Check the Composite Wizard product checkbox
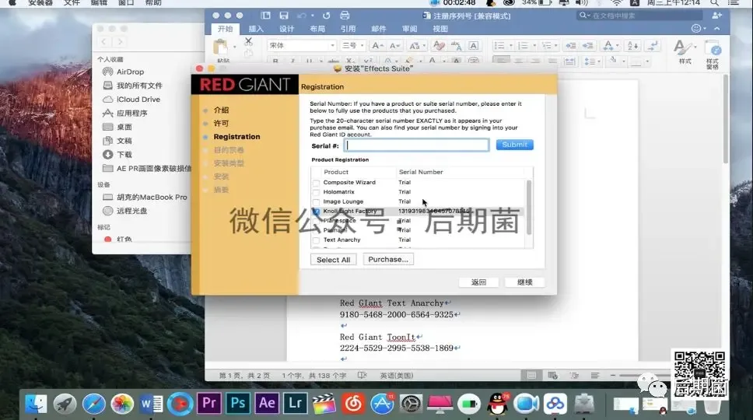The width and height of the screenshot is (753, 420). click(x=316, y=183)
